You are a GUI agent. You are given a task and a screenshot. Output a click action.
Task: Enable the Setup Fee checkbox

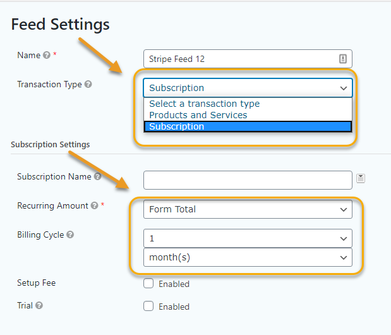pyautogui.click(x=148, y=283)
